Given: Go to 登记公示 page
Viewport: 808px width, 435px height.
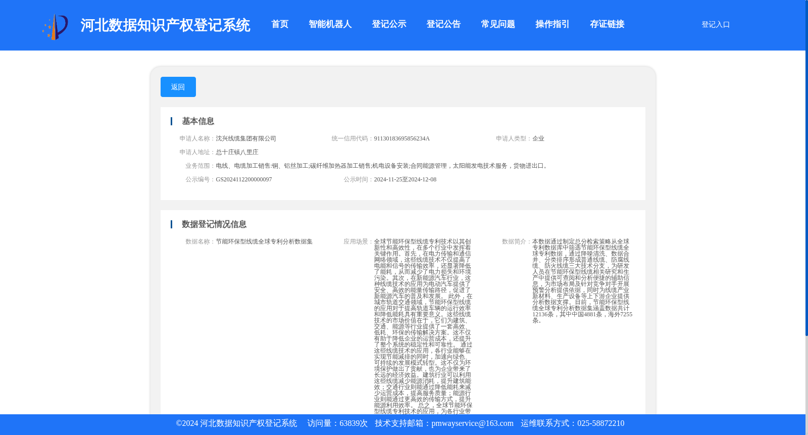Looking at the screenshot, I should pyautogui.click(x=389, y=24).
